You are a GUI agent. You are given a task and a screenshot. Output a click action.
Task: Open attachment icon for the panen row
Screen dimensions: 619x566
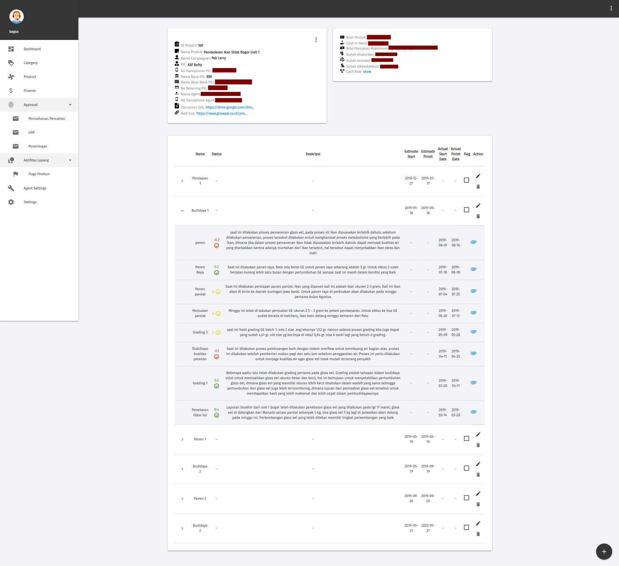point(473,242)
